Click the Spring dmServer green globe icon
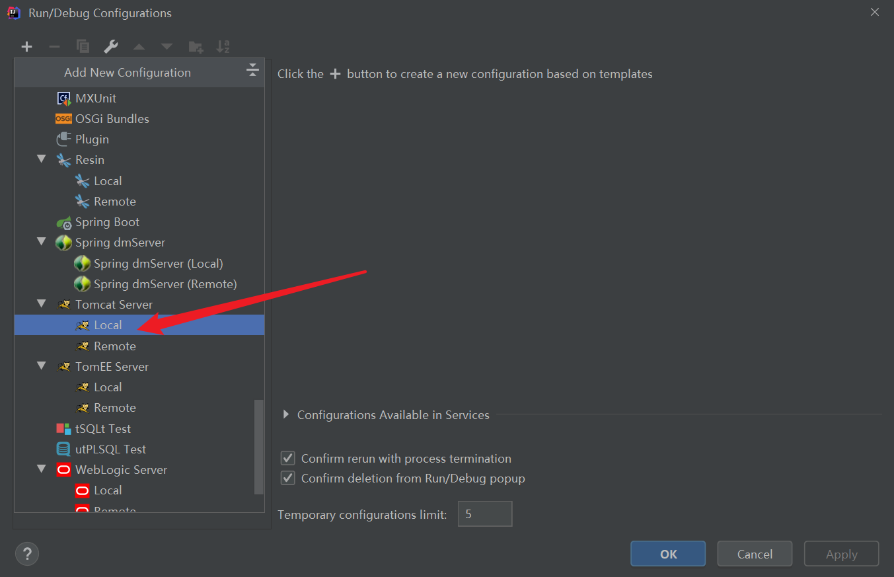This screenshot has width=894, height=577. coord(63,243)
